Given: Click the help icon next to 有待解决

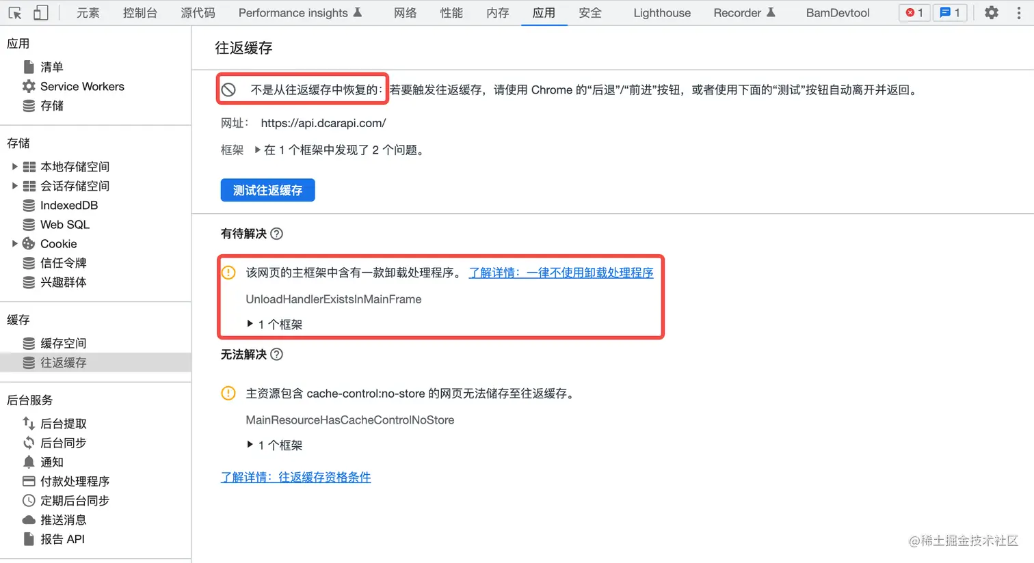Looking at the screenshot, I should pyautogui.click(x=276, y=234).
